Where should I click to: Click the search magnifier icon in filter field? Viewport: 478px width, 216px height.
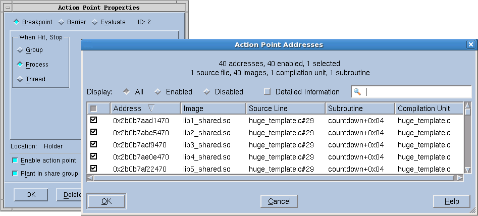[357, 92]
